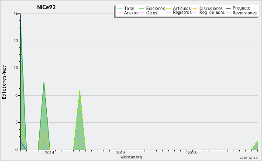262x161 pixels.
Task: Click the 2015 x-axis label
Action: pos(121,152)
